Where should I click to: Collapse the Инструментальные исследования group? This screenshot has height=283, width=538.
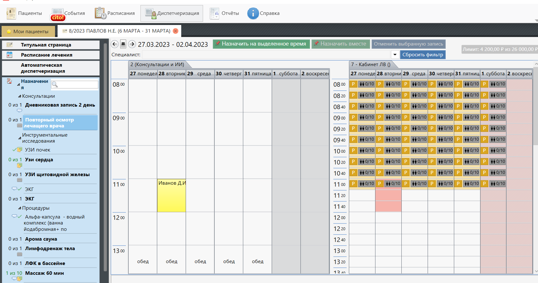[x=20, y=138]
